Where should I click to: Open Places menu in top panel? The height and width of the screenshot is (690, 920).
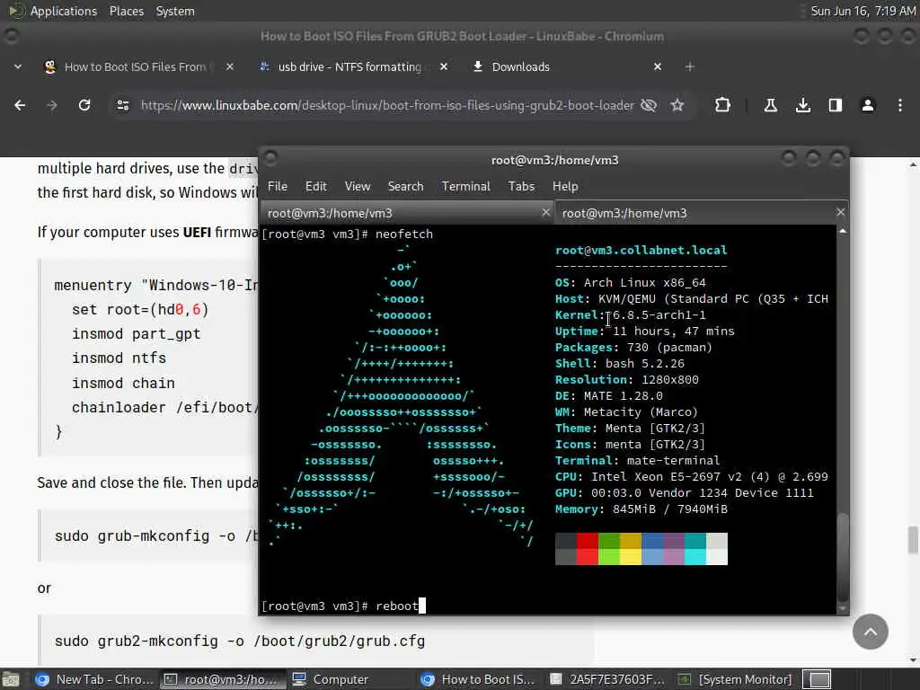(126, 11)
